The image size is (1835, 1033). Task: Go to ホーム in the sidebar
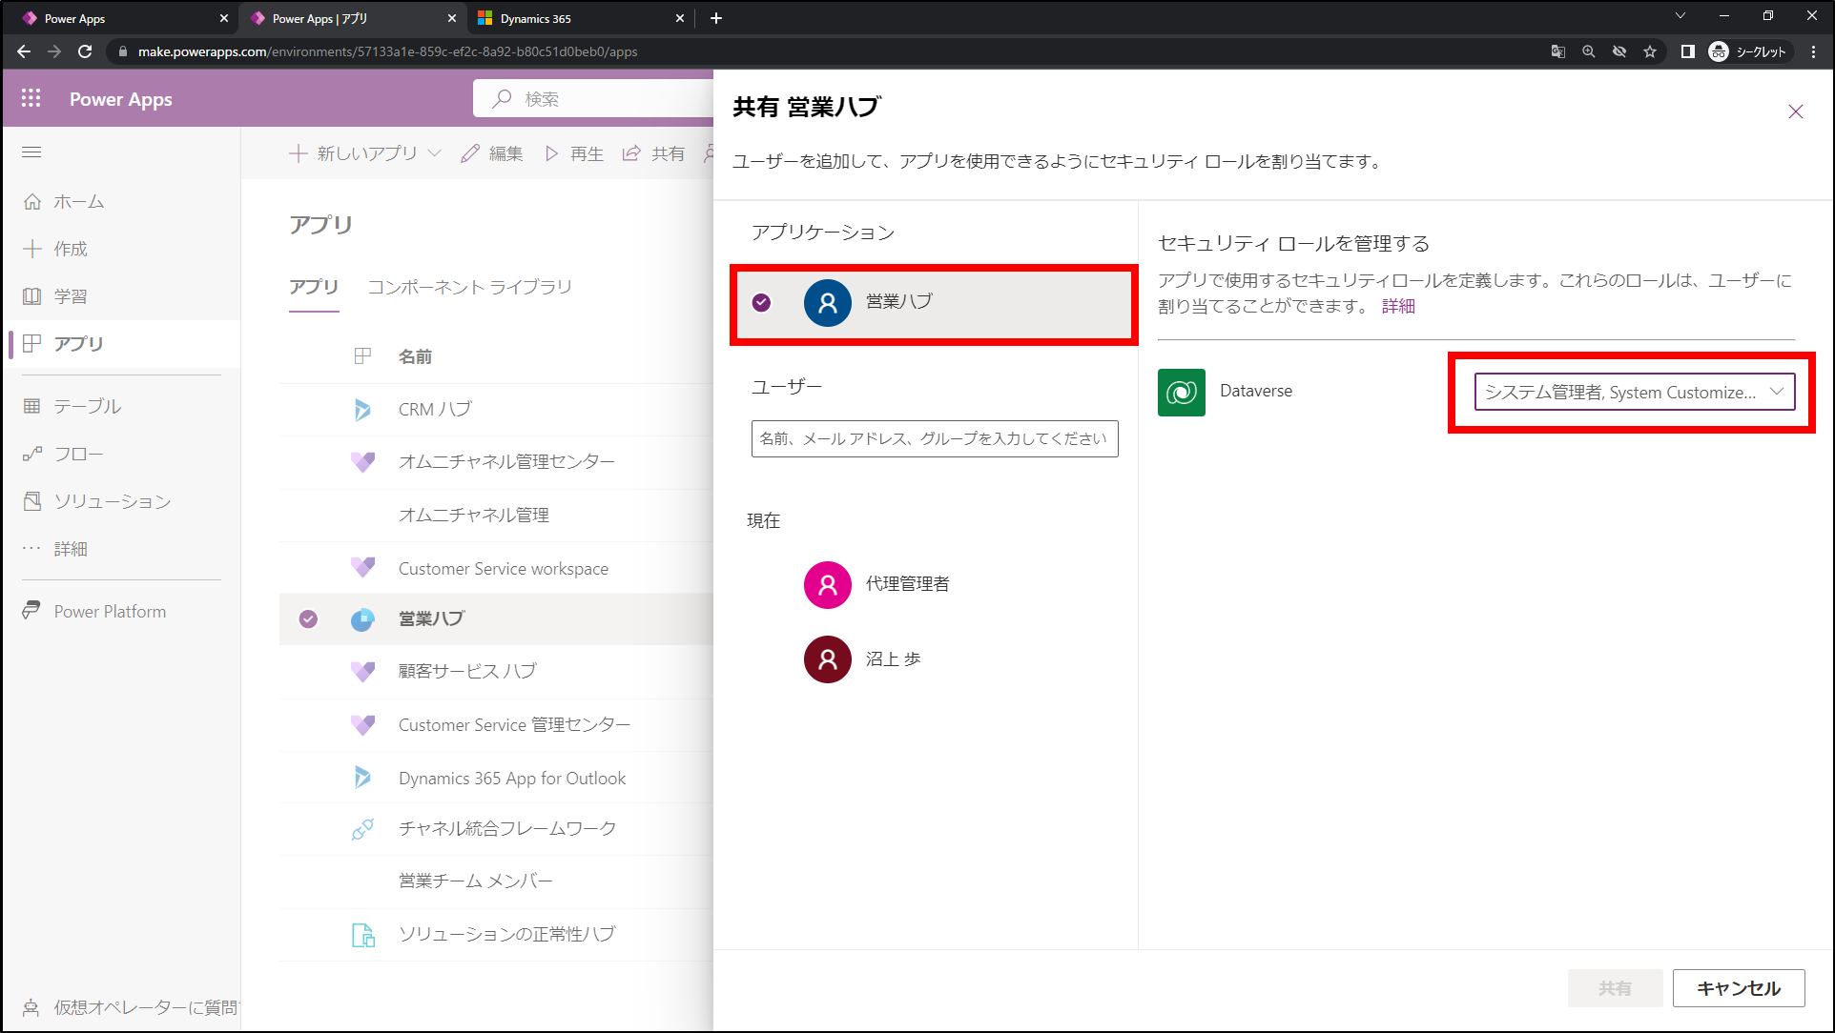pos(78,202)
